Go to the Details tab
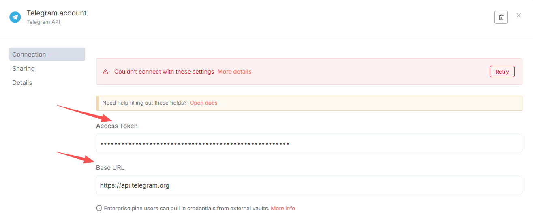 click(x=22, y=83)
